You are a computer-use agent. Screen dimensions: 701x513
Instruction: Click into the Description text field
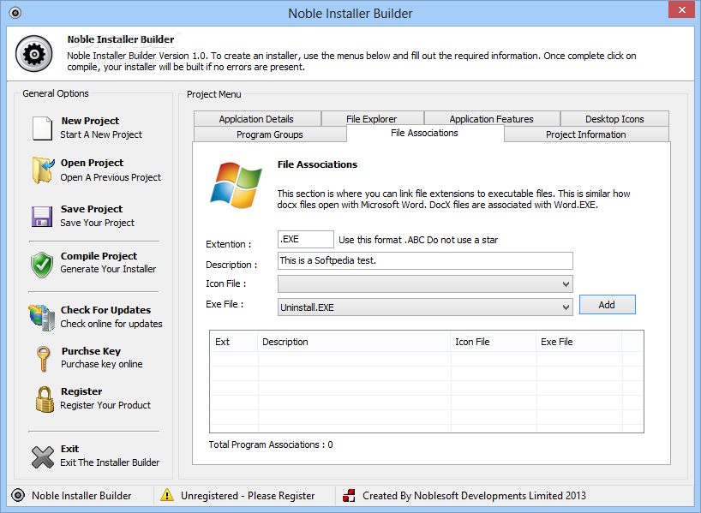tap(425, 260)
